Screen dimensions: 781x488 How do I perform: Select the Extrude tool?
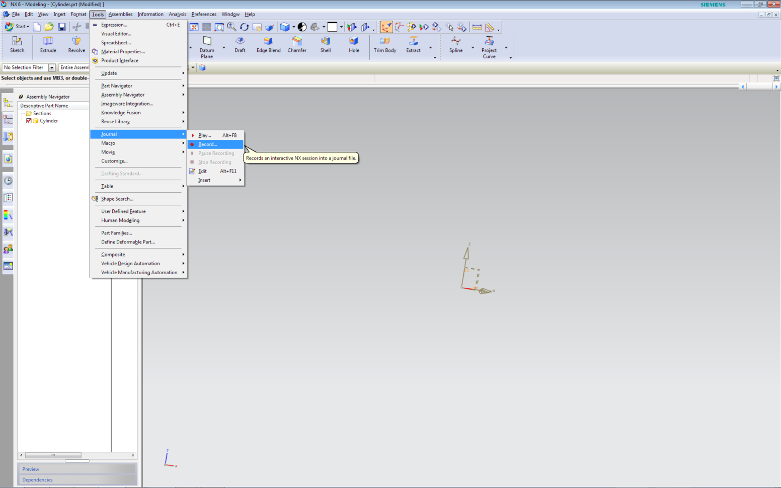[48, 44]
